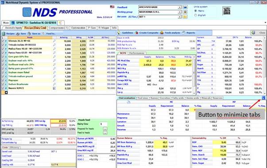Toggle checkbox for Medica Fieno feed row
Viewport: 267px width, 168px height.
pyautogui.click(x=3, y=49)
